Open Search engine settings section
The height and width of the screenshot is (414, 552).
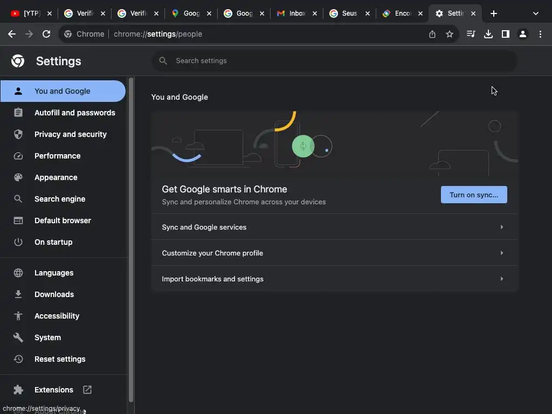(x=63, y=199)
